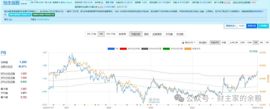Click the 最大值 1.557 value
The image size is (270, 109).
(23, 89)
